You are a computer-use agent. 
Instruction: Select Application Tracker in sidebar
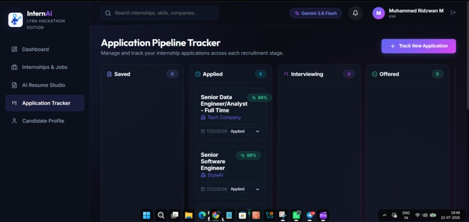pos(45,103)
